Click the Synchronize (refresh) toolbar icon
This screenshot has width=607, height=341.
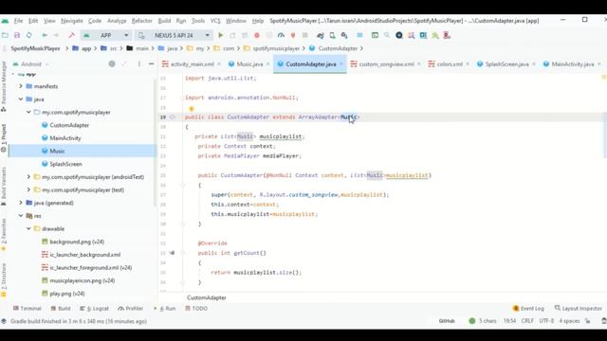click(29, 35)
